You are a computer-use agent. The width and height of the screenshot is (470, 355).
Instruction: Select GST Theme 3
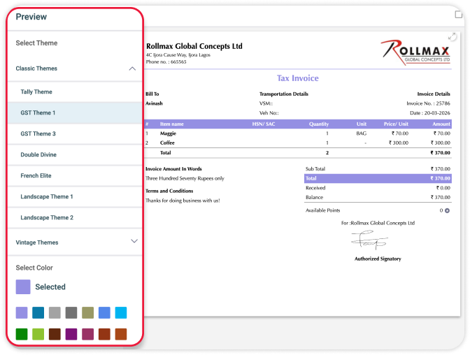pyautogui.click(x=38, y=133)
